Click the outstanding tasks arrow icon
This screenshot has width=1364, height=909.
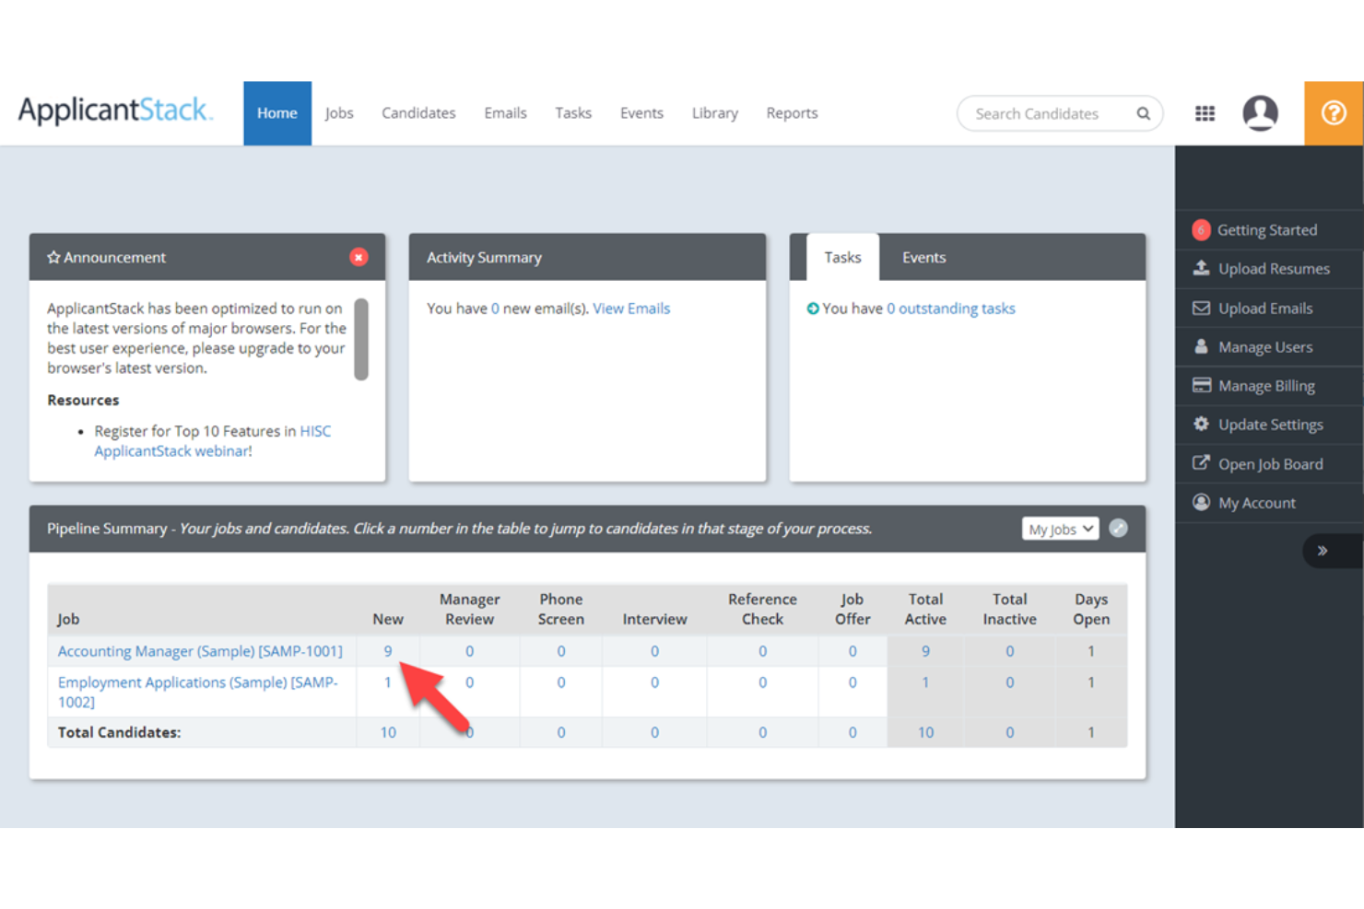point(813,309)
